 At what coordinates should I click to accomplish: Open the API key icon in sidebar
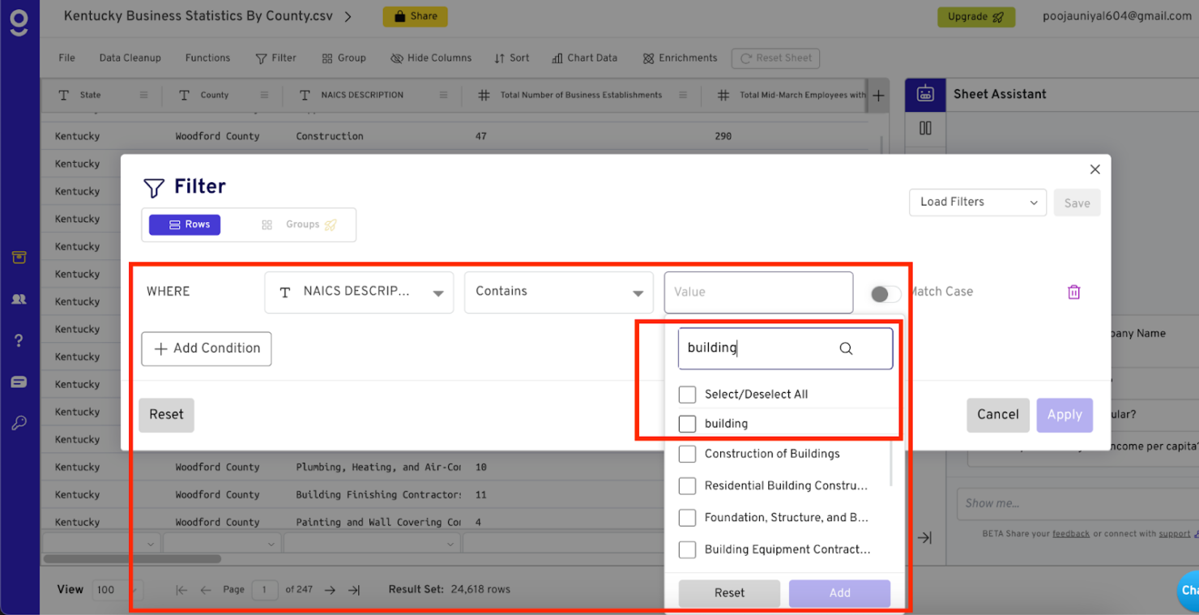[x=19, y=423]
